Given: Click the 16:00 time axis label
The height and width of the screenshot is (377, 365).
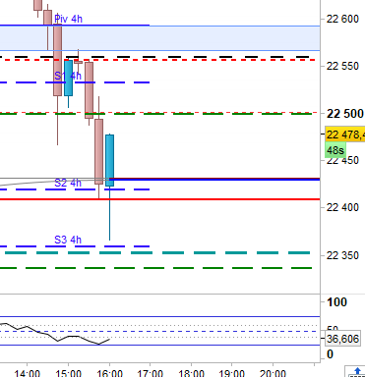Looking at the screenshot, I should (x=109, y=373).
